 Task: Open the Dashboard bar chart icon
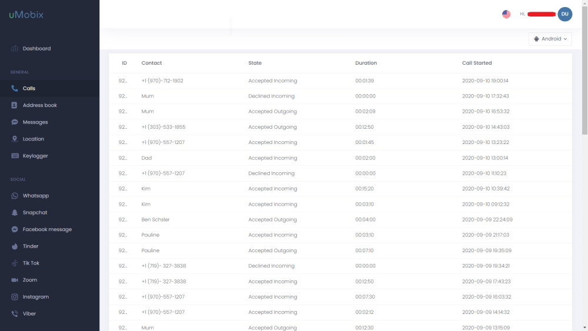[x=15, y=48]
